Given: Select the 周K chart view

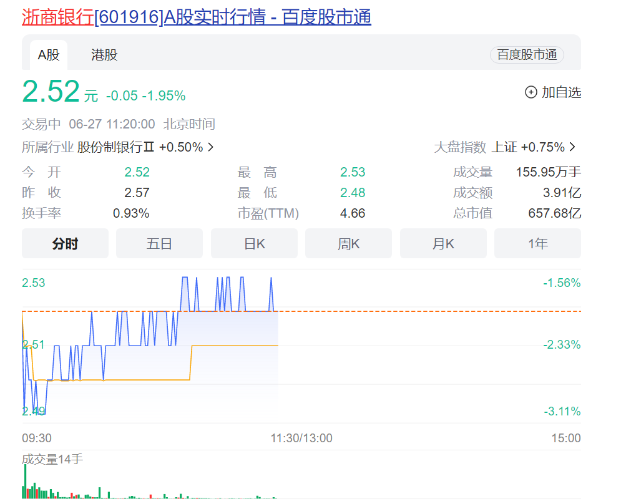Looking at the screenshot, I should (348, 244).
